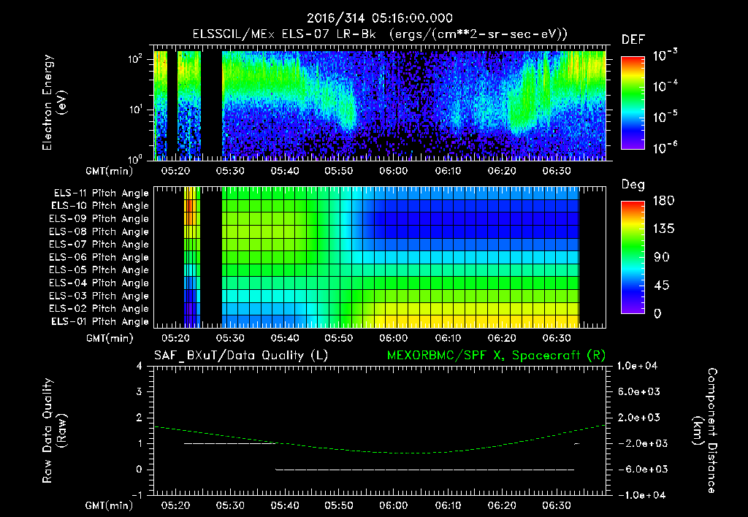Select the 10^-4 DEF scale value
Screen dimensions: 748x517
coord(665,86)
